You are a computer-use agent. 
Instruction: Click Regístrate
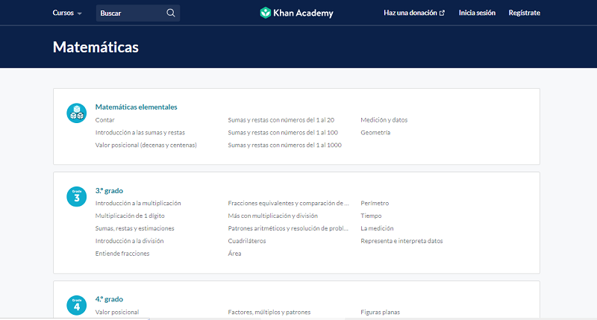pyautogui.click(x=525, y=13)
